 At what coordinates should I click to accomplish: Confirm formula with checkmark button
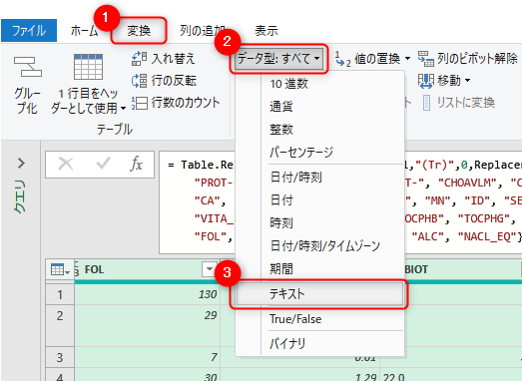pos(103,164)
